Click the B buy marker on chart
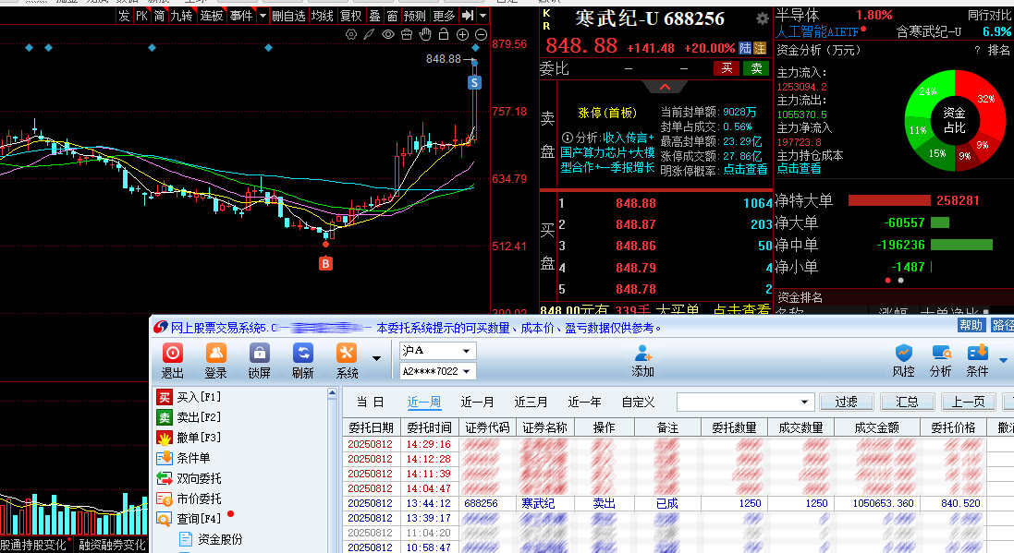Screen dimensions: 1014x553 tap(326, 264)
